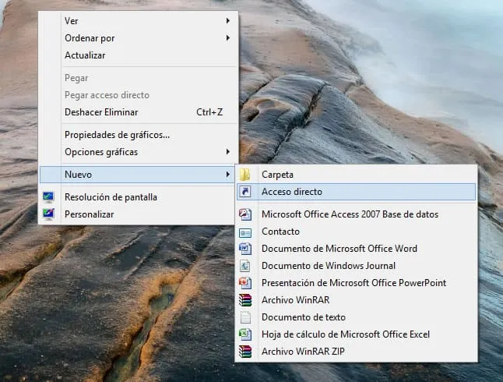Select Personalizar in the context menu
Image resolution: width=503 pixels, height=382 pixels.
tap(89, 214)
